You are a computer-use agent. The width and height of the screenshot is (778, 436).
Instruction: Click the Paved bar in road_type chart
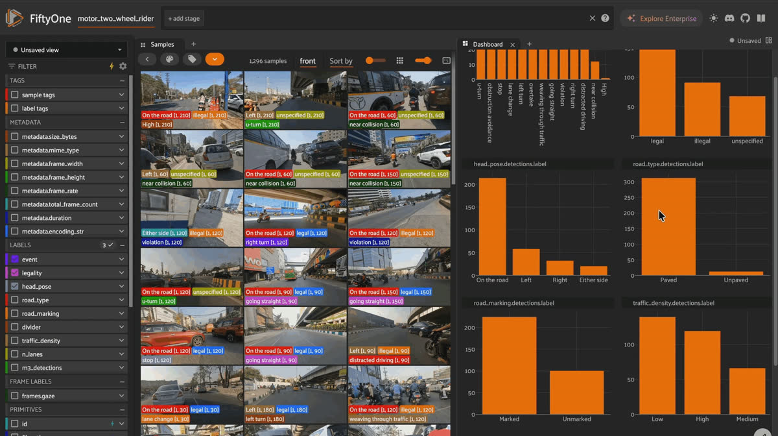[x=668, y=226]
